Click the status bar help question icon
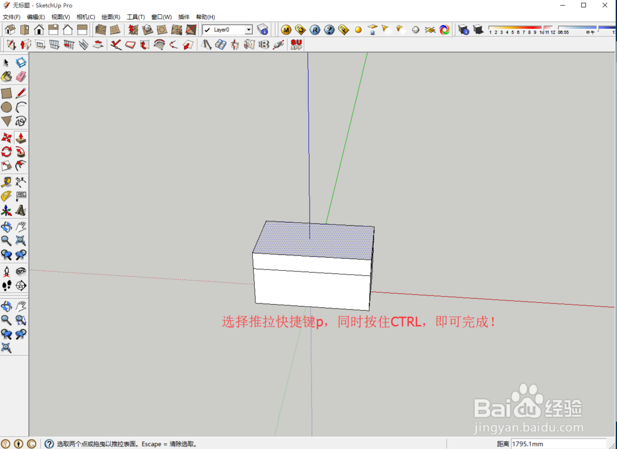 coord(49,444)
